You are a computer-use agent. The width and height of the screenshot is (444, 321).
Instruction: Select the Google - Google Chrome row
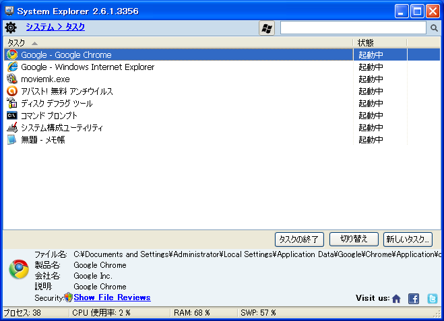point(222,55)
